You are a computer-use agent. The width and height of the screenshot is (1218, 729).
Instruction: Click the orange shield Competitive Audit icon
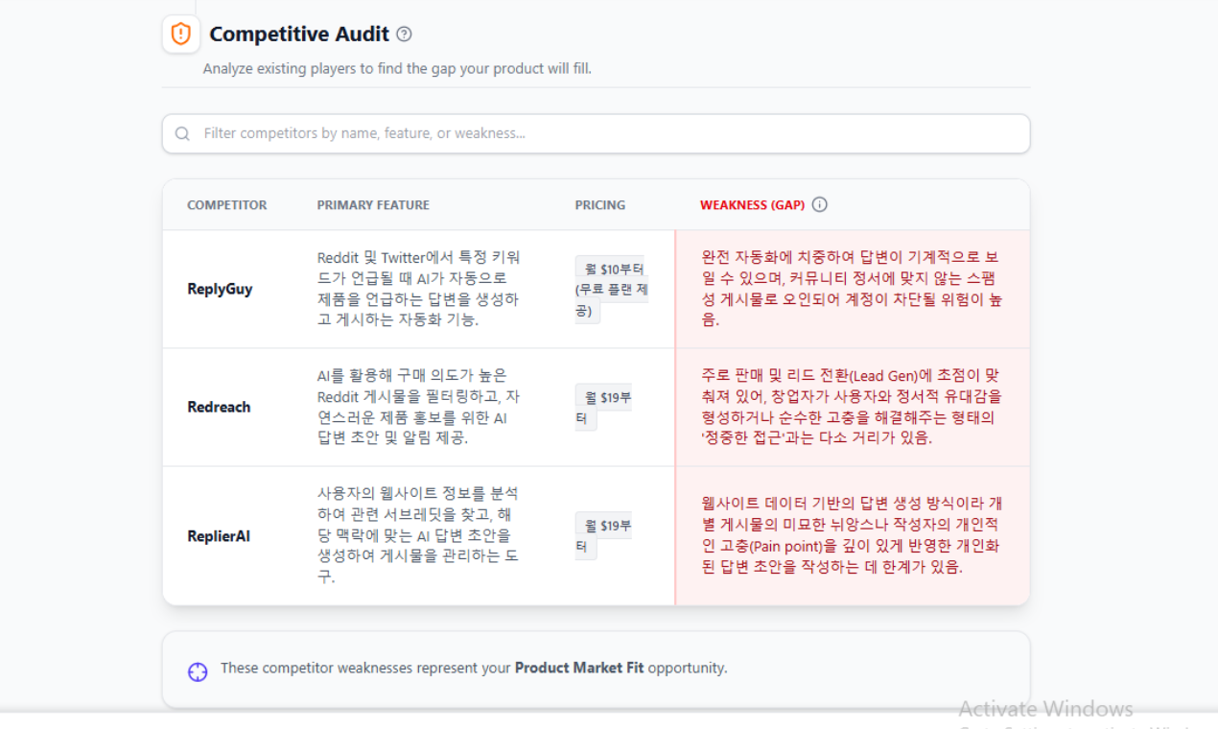click(180, 34)
